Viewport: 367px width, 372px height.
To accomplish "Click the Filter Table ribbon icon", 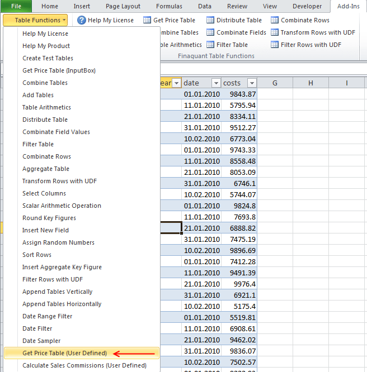I will 210,44.
